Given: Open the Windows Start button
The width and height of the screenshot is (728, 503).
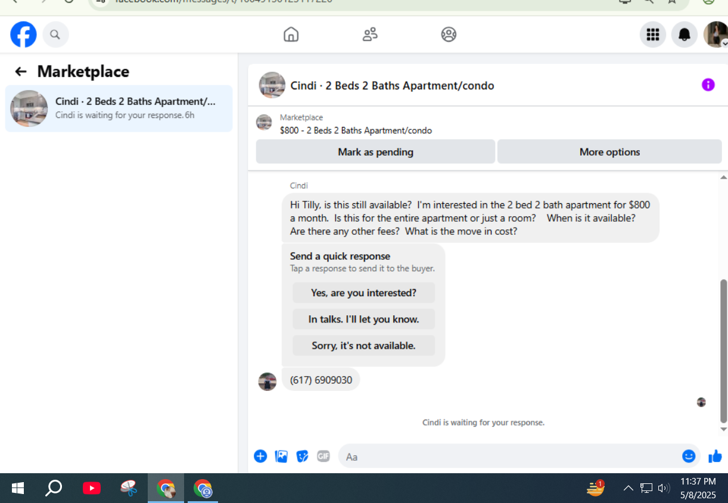Looking at the screenshot, I should click(x=18, y=489).
